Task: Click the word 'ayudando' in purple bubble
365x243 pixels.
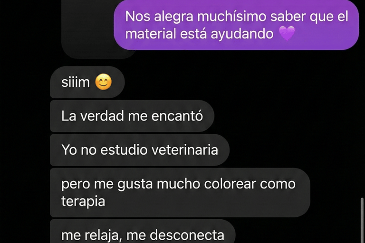Action: 242,34
